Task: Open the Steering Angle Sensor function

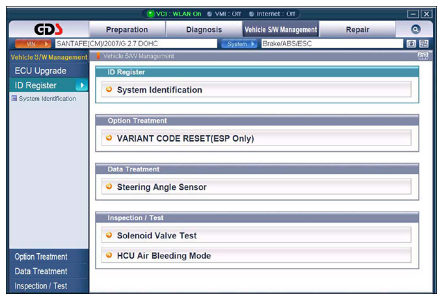Action: pyautogui.click(x=256, y=186)
